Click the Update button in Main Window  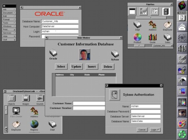[76, 67]
